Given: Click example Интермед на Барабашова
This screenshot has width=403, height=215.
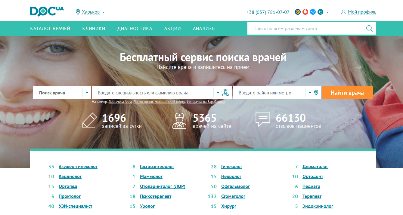Looking at the screenshot, I should click(206, 102).
